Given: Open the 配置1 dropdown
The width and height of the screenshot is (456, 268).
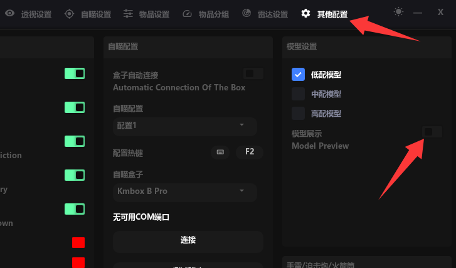Looking at the screenshot, I should (185, 126).
